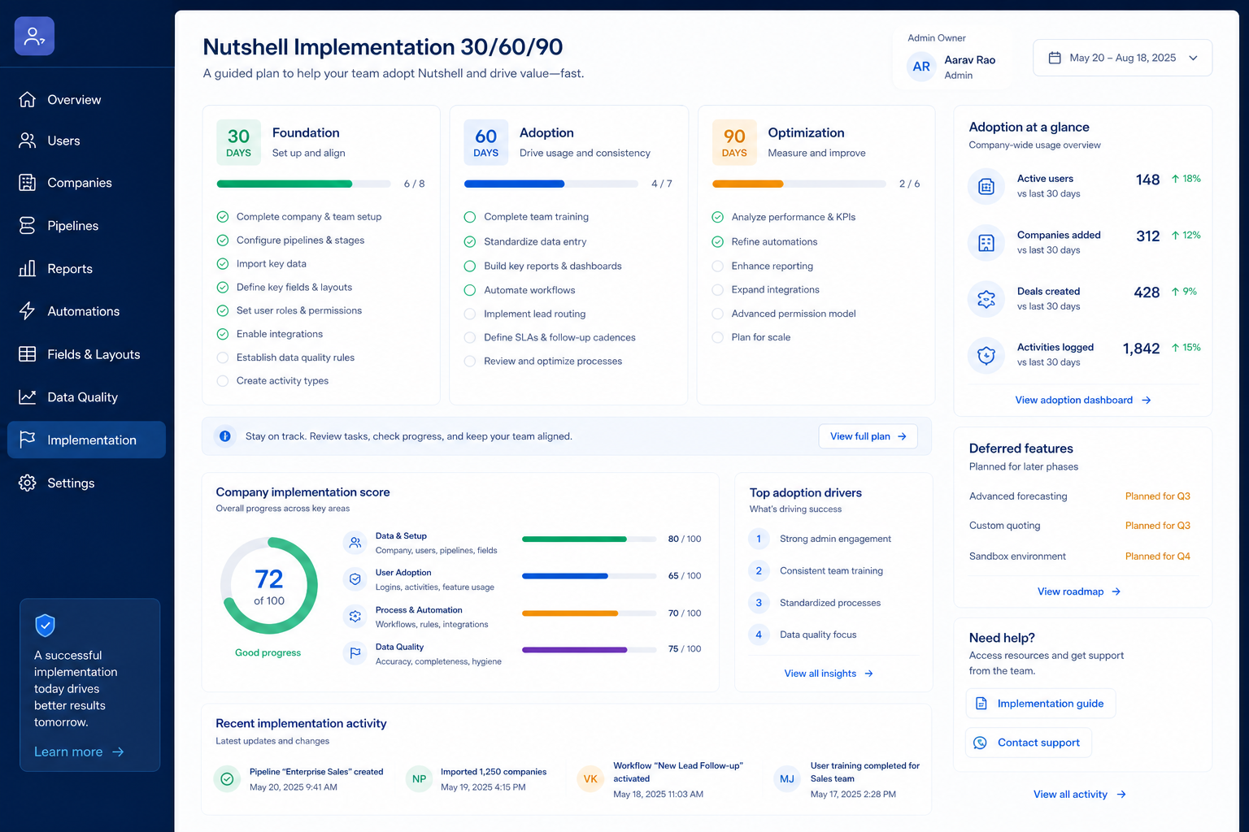This screenshot has height=832, width=1249.
Task: Click View all insights link
Action: pos(829,674)
